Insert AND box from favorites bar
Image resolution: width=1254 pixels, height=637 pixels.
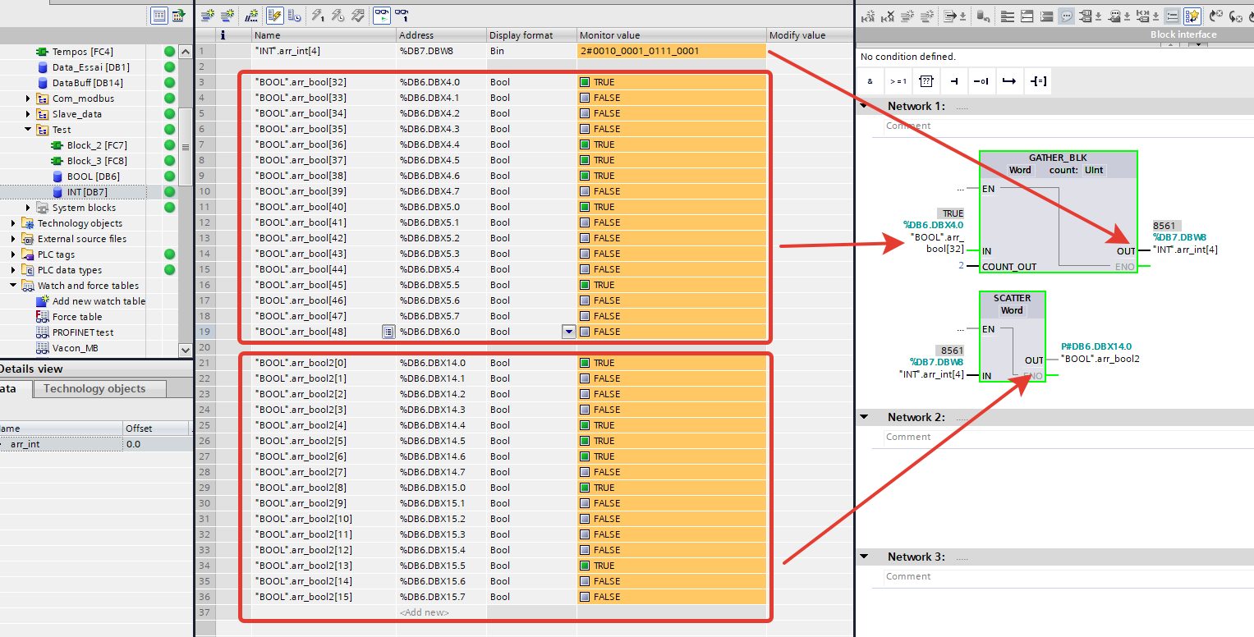(x=870, y=81)
